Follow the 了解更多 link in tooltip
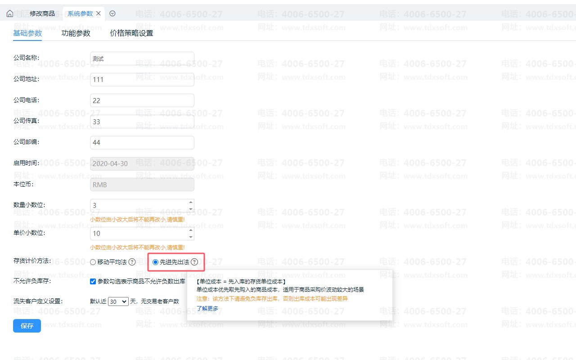Screen dimensions: 576x360 207,308
